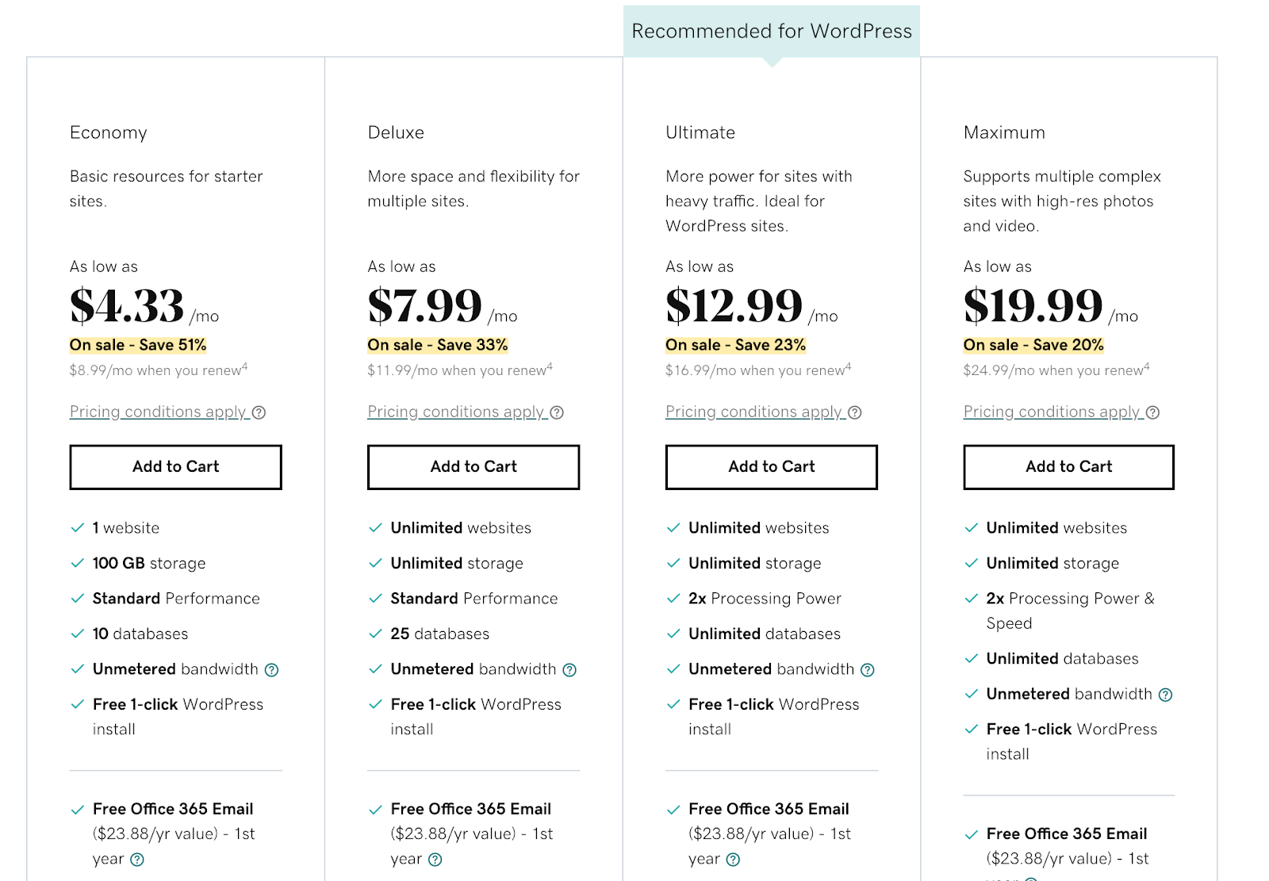Open Economy unmetered bandwidth info icon
This screenshot has height=881, width=1269.
click(272, 670)
